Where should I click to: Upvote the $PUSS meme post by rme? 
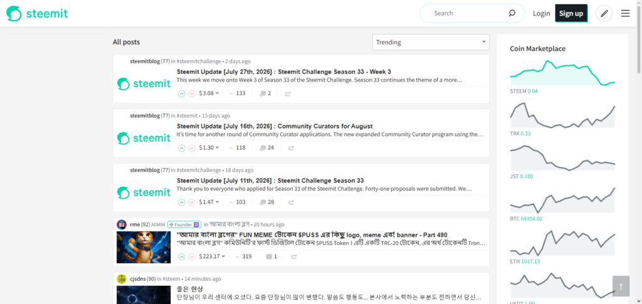pos(182,256)
